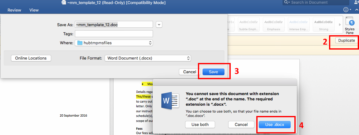Select the Strong style thumbnail
Image resolution: width=359 pixels, height=135 pixels.
(323, 25)
